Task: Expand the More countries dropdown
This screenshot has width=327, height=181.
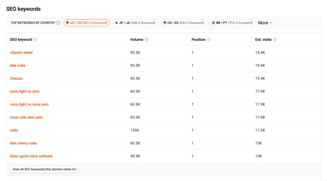Action: point(265,23)
